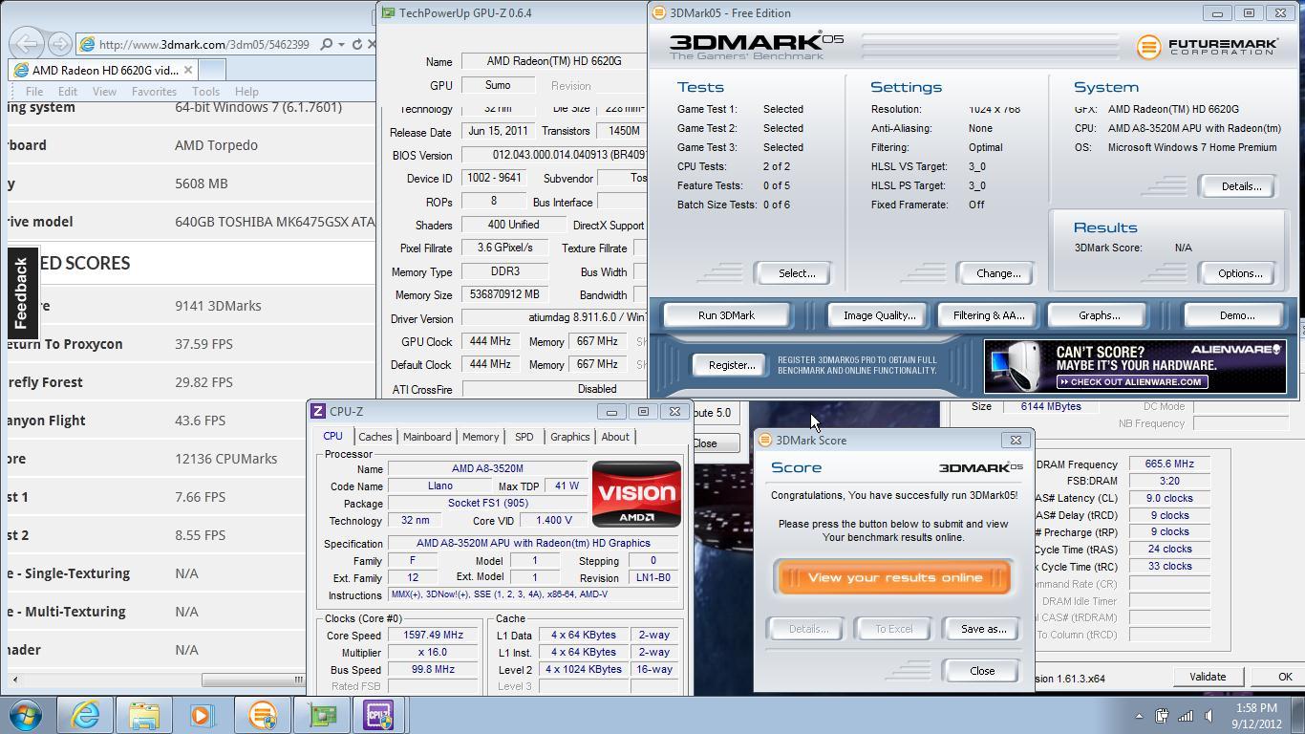Image resolution: width=1305 pixels, height=734 pixels.
Task: Click the 3dmark.com URL in address bar
Action: pos(203,44)
